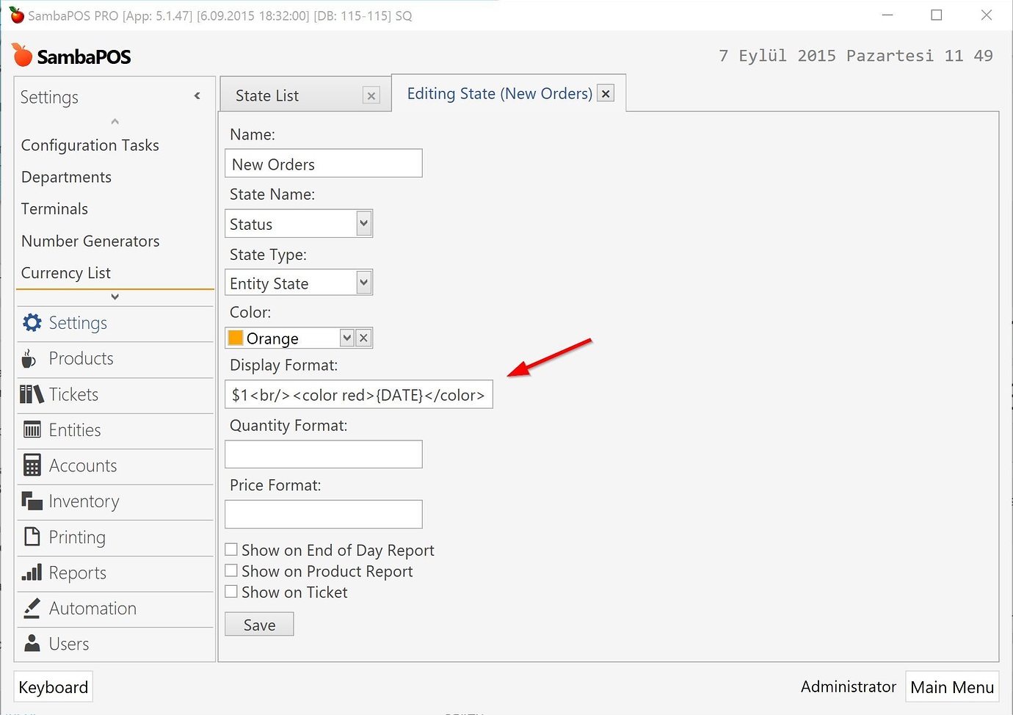Select the Automation pencil icon
Viewport: 1013px width, 715px height.
click(32, 608)
